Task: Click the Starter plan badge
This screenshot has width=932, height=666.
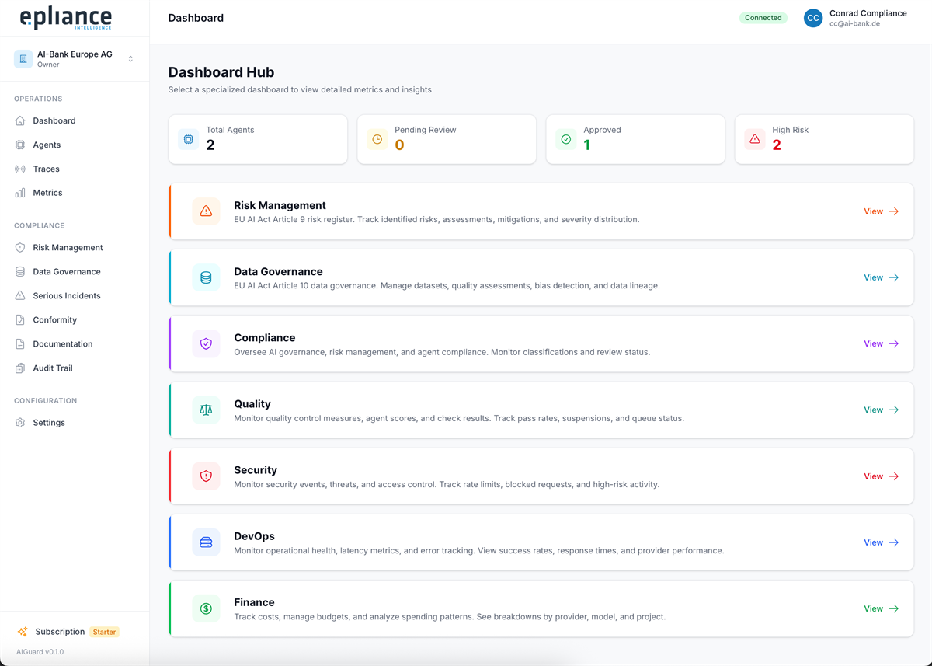Action: tap(104, 632)
